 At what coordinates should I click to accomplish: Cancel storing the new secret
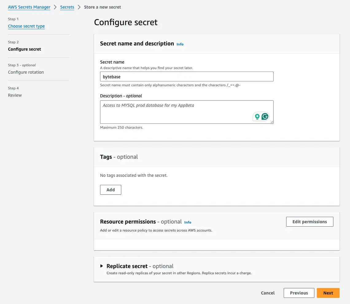[x=268, y=293]
